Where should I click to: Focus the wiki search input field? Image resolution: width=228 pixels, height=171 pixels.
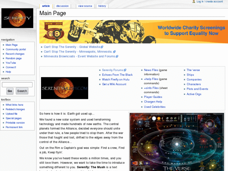17,84
